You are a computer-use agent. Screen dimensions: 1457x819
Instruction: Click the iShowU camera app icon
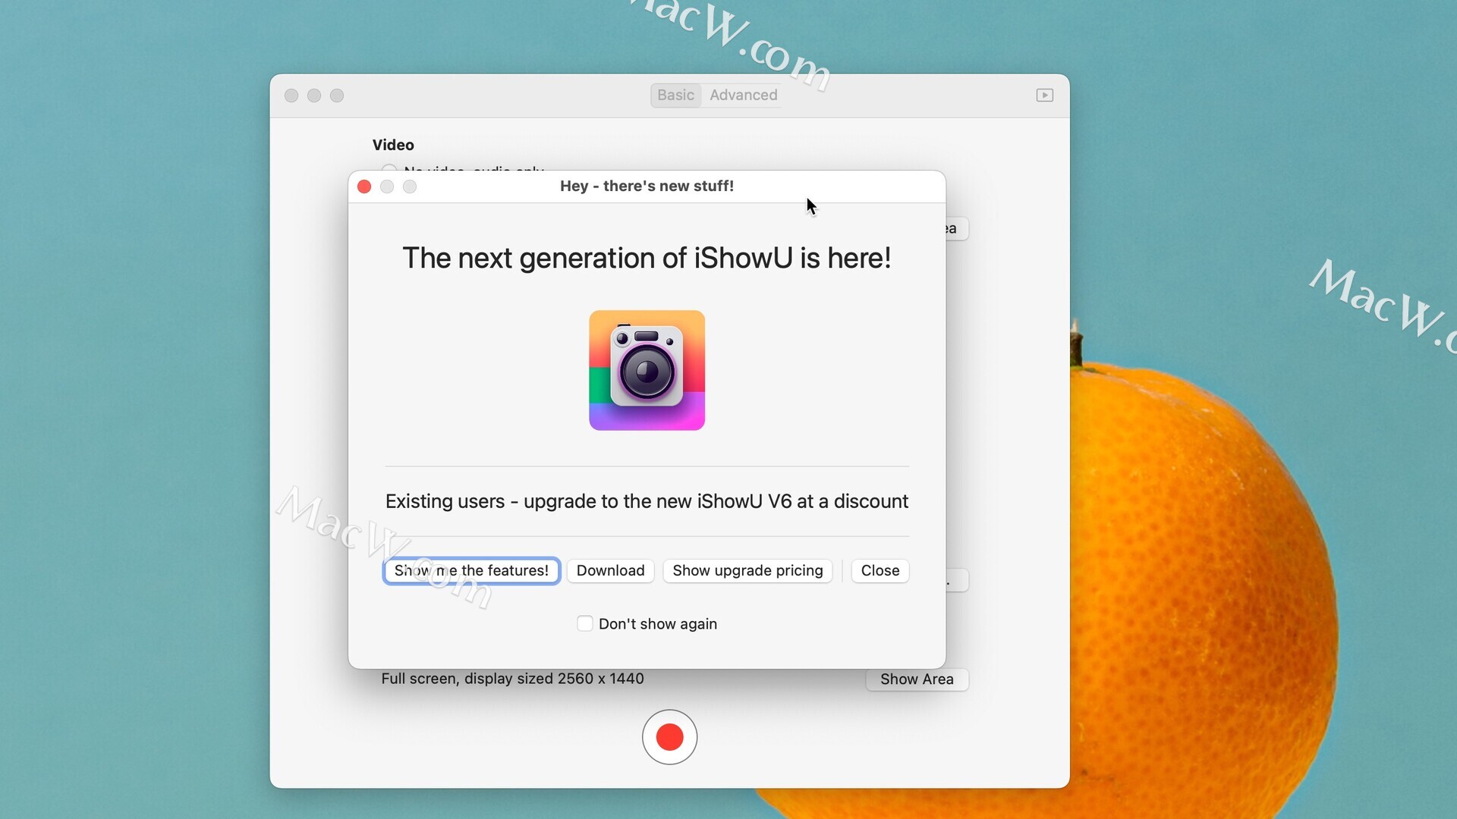tap(647, 370)
